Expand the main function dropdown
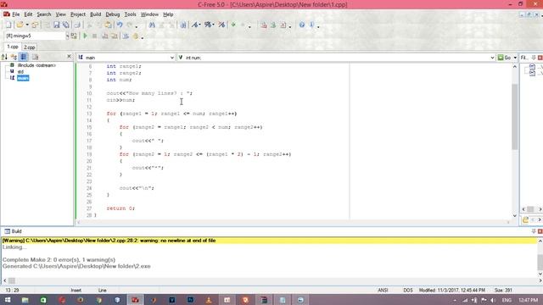The image size is (543, 305). pos(171,58)
